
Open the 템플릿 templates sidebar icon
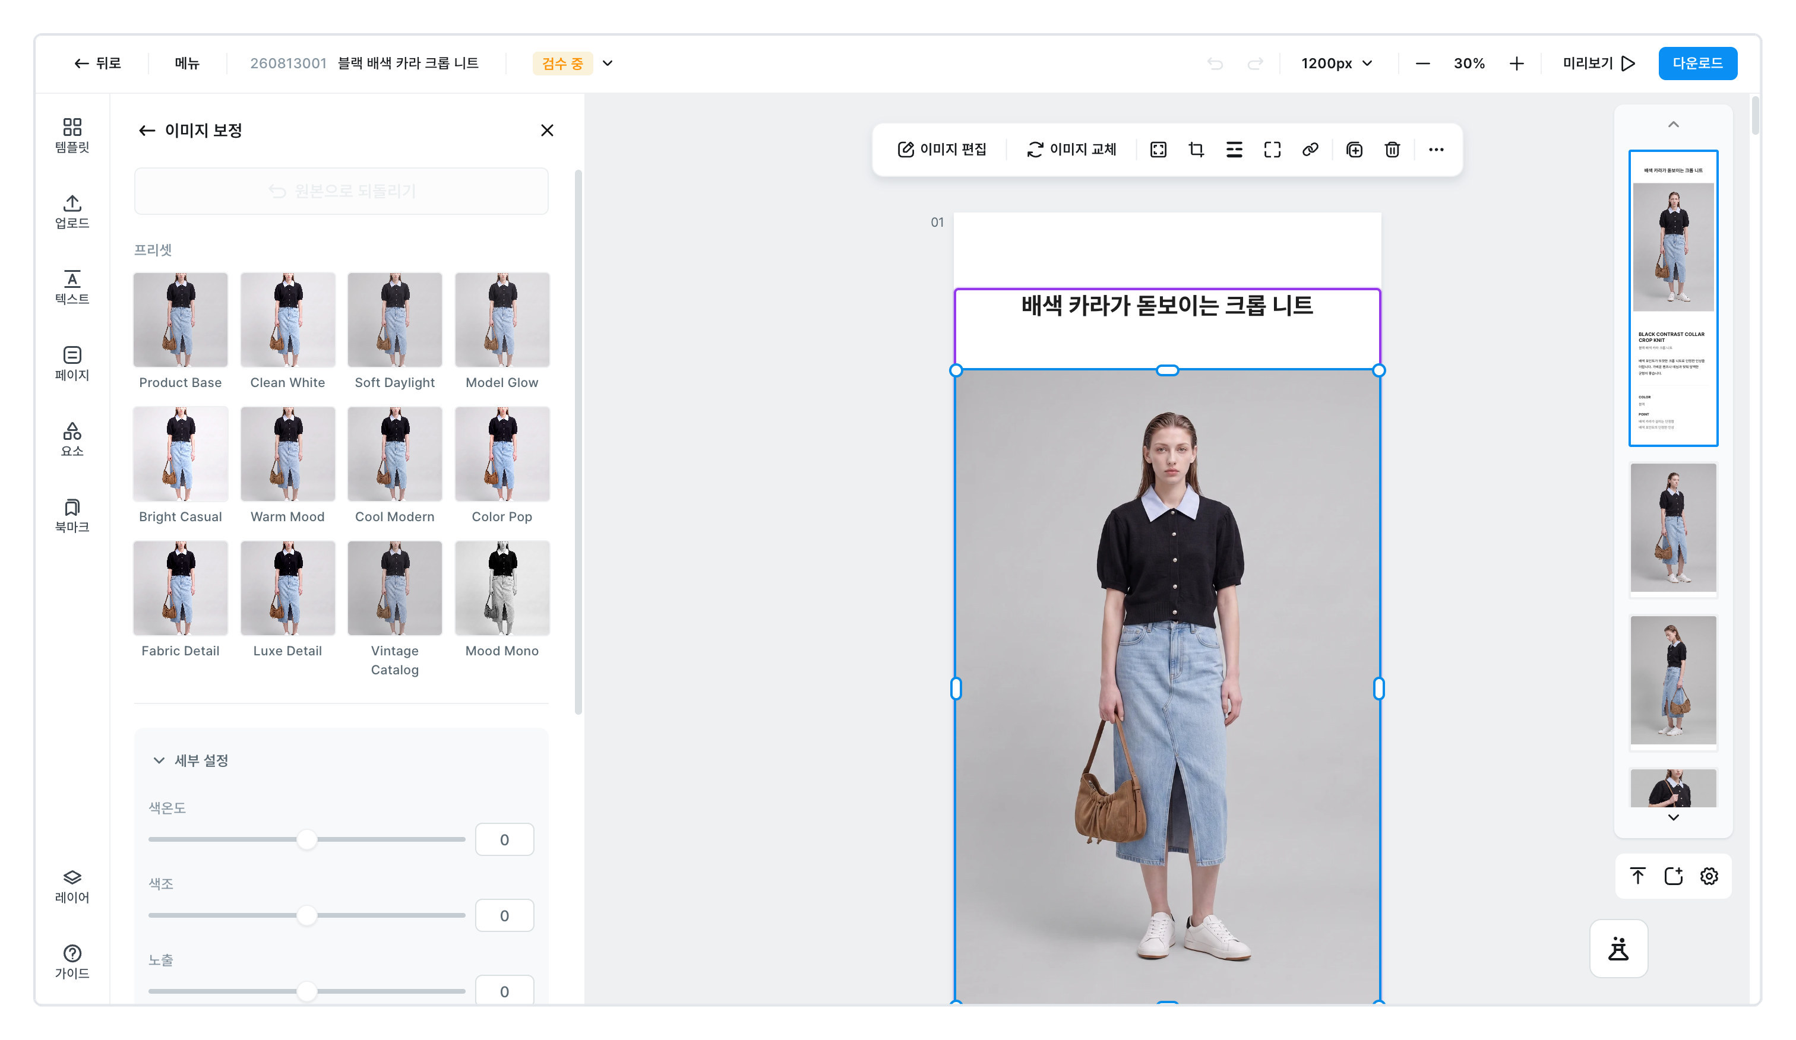click(x=72, y=135)
